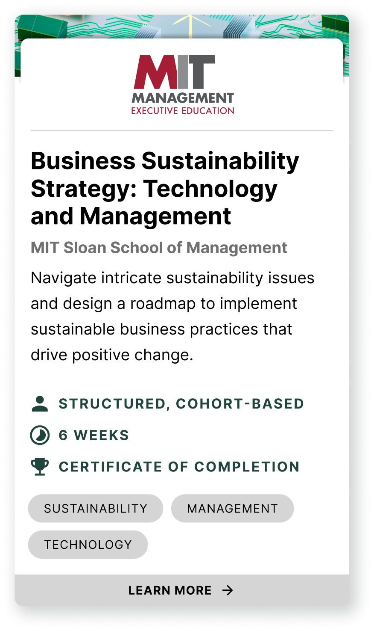Screen dimensions: 374x631
Task: Click the red EXECUTIVE EDUCATION text in logo
Action: coord(183,111)
